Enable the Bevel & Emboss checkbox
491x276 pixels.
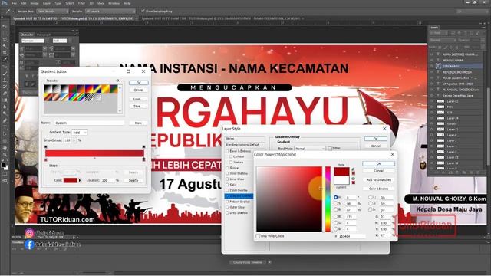click(227, 151)
